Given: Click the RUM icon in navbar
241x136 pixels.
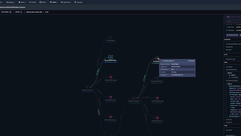Looking at the screenshot, I should (40, 2).
